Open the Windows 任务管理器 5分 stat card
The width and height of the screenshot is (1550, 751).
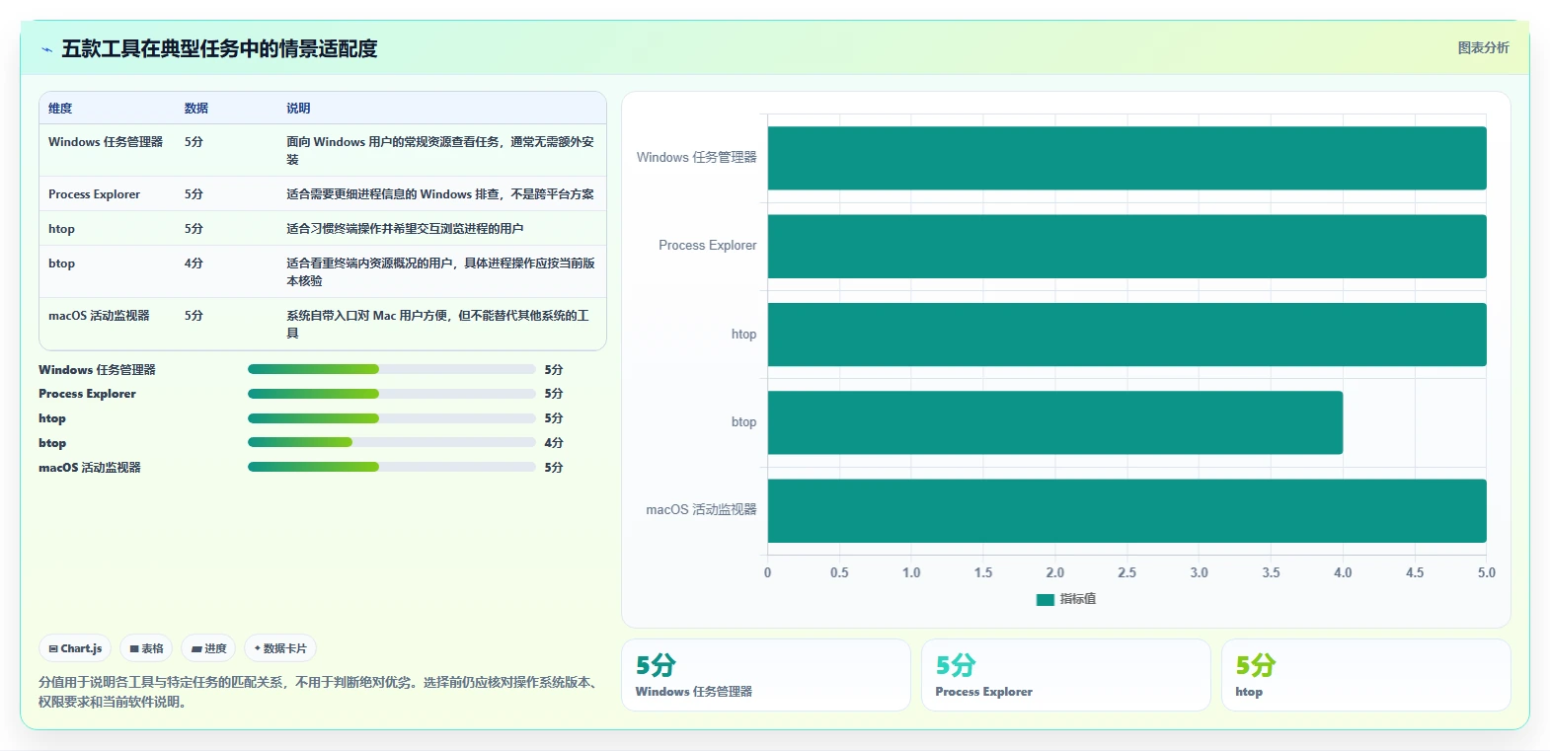pos(766,675)
